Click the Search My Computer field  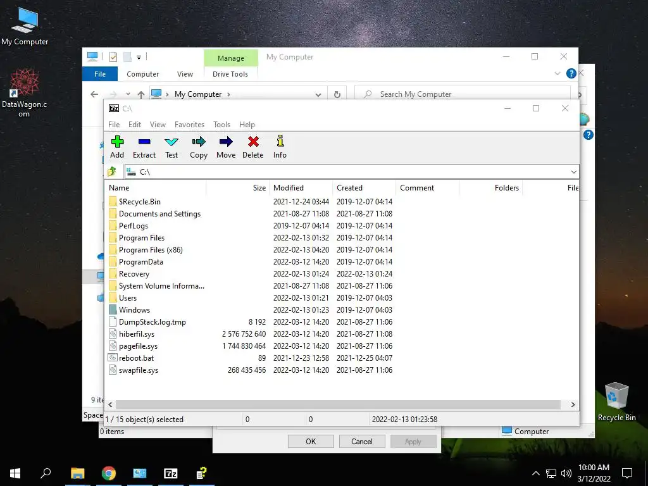(463, 94)
